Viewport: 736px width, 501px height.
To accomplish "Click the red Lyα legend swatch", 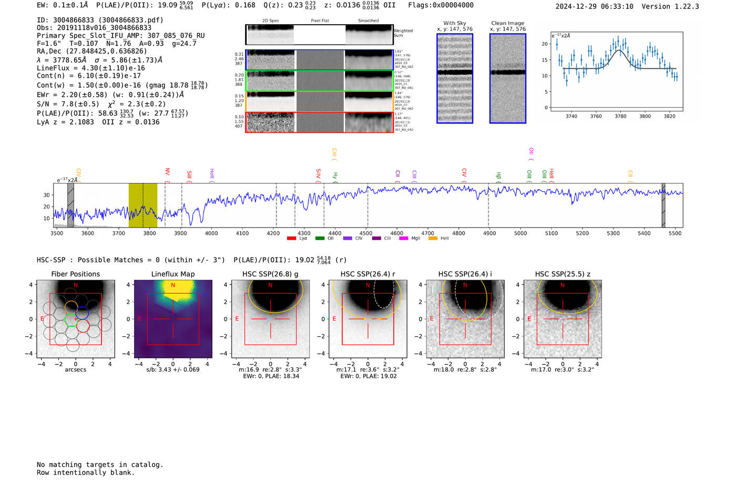I will tap(291, 239).
